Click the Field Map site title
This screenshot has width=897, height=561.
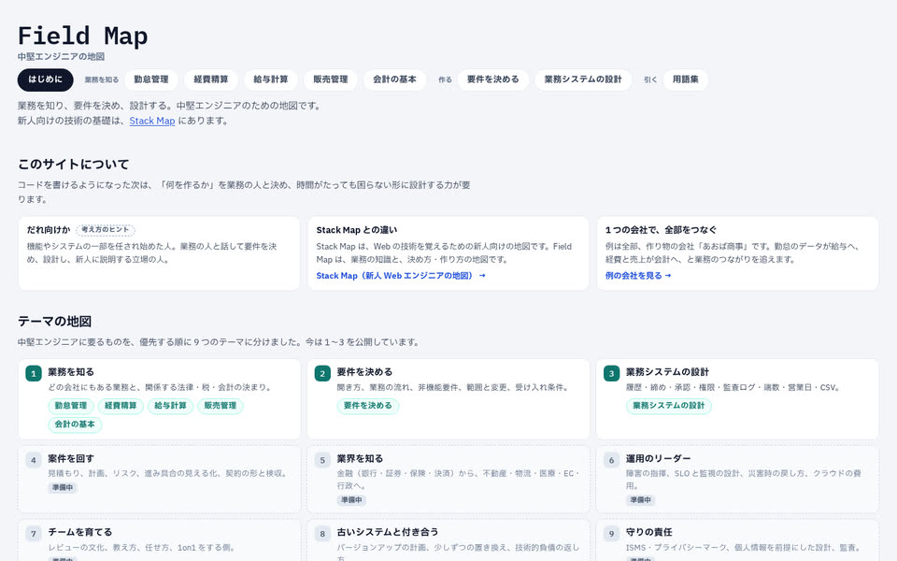[83, 36]
